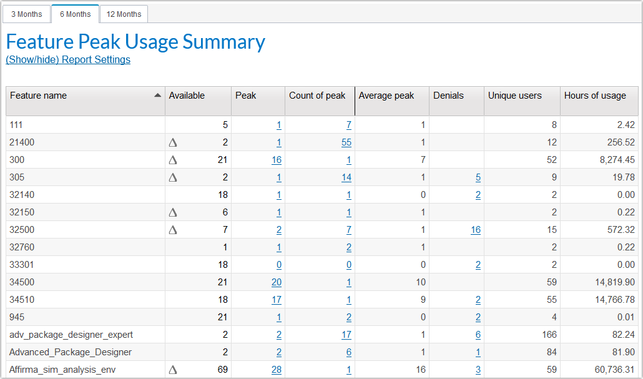Click the triangle icon beside feature 300
The height and width of the screenshot is (379, 643).
tap(173, 160)
